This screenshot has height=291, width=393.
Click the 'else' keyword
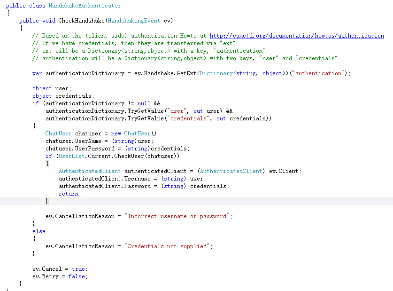[x=39, y=231]
